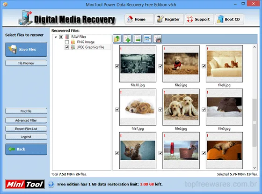Viewport: 262px width, 194px height.
Task: Click the preview checked files toolbar icon
Action: (157, 39)
